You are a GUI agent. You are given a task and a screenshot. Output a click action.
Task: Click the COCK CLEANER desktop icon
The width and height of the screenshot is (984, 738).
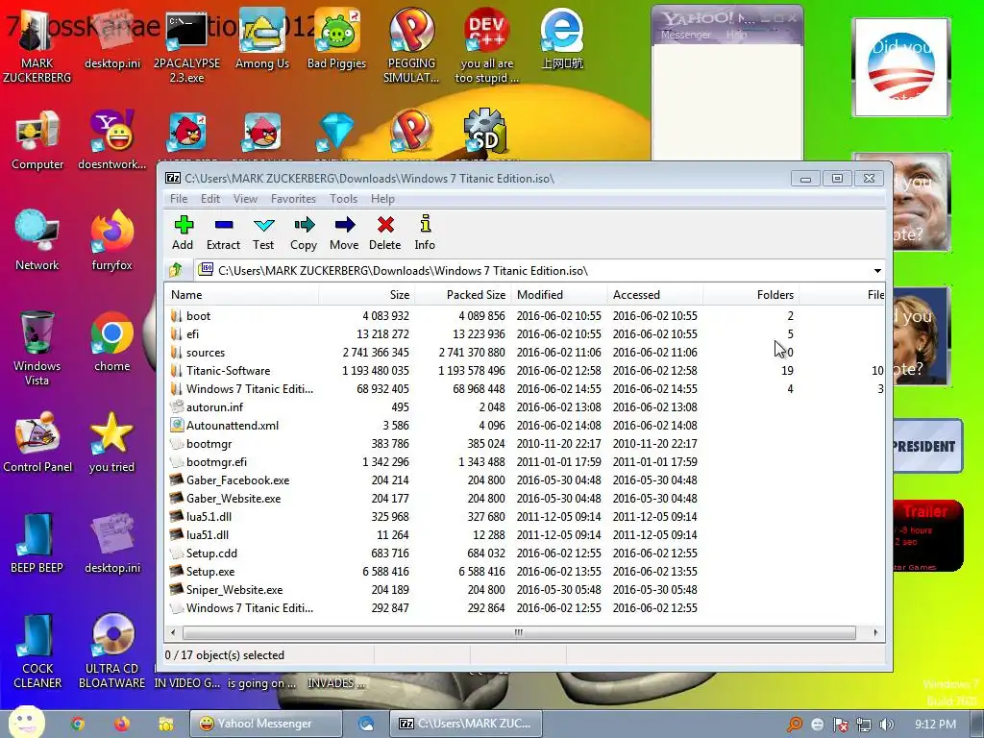click(37, 652)
